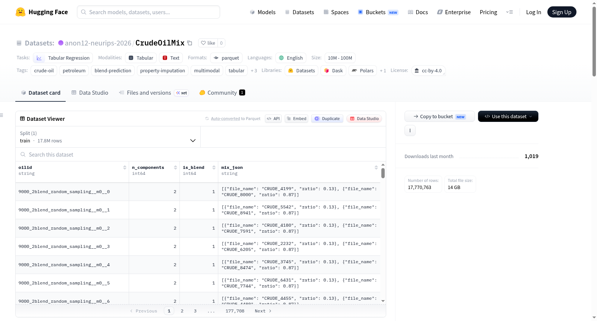Select the property-imputation tag
The image size is (597, 321).
[x=163, y=70]
